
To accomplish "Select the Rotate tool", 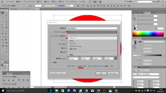I will coord(3,30).
